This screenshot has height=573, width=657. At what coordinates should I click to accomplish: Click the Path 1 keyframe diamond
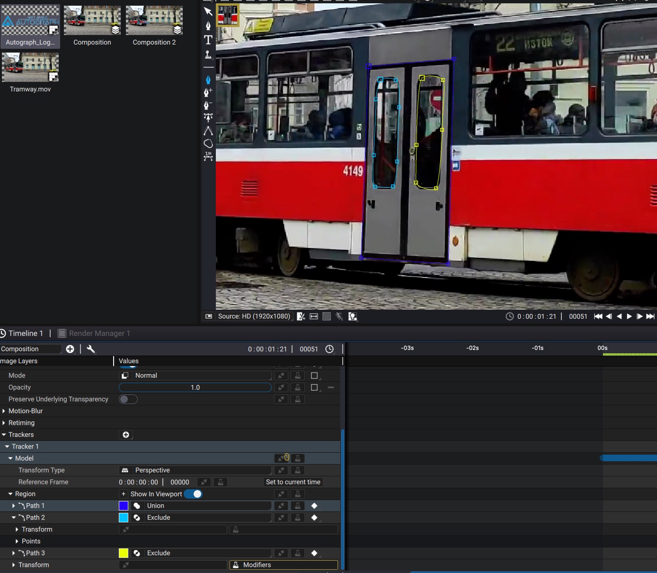[314, 506]
